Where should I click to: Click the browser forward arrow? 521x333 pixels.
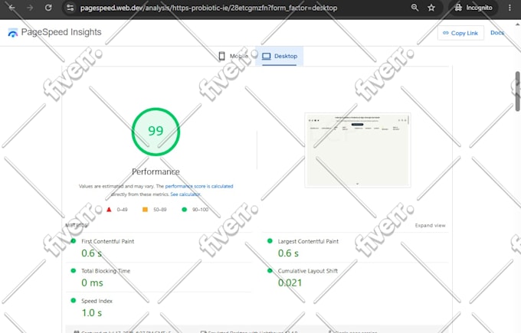[x=30, y=8]
